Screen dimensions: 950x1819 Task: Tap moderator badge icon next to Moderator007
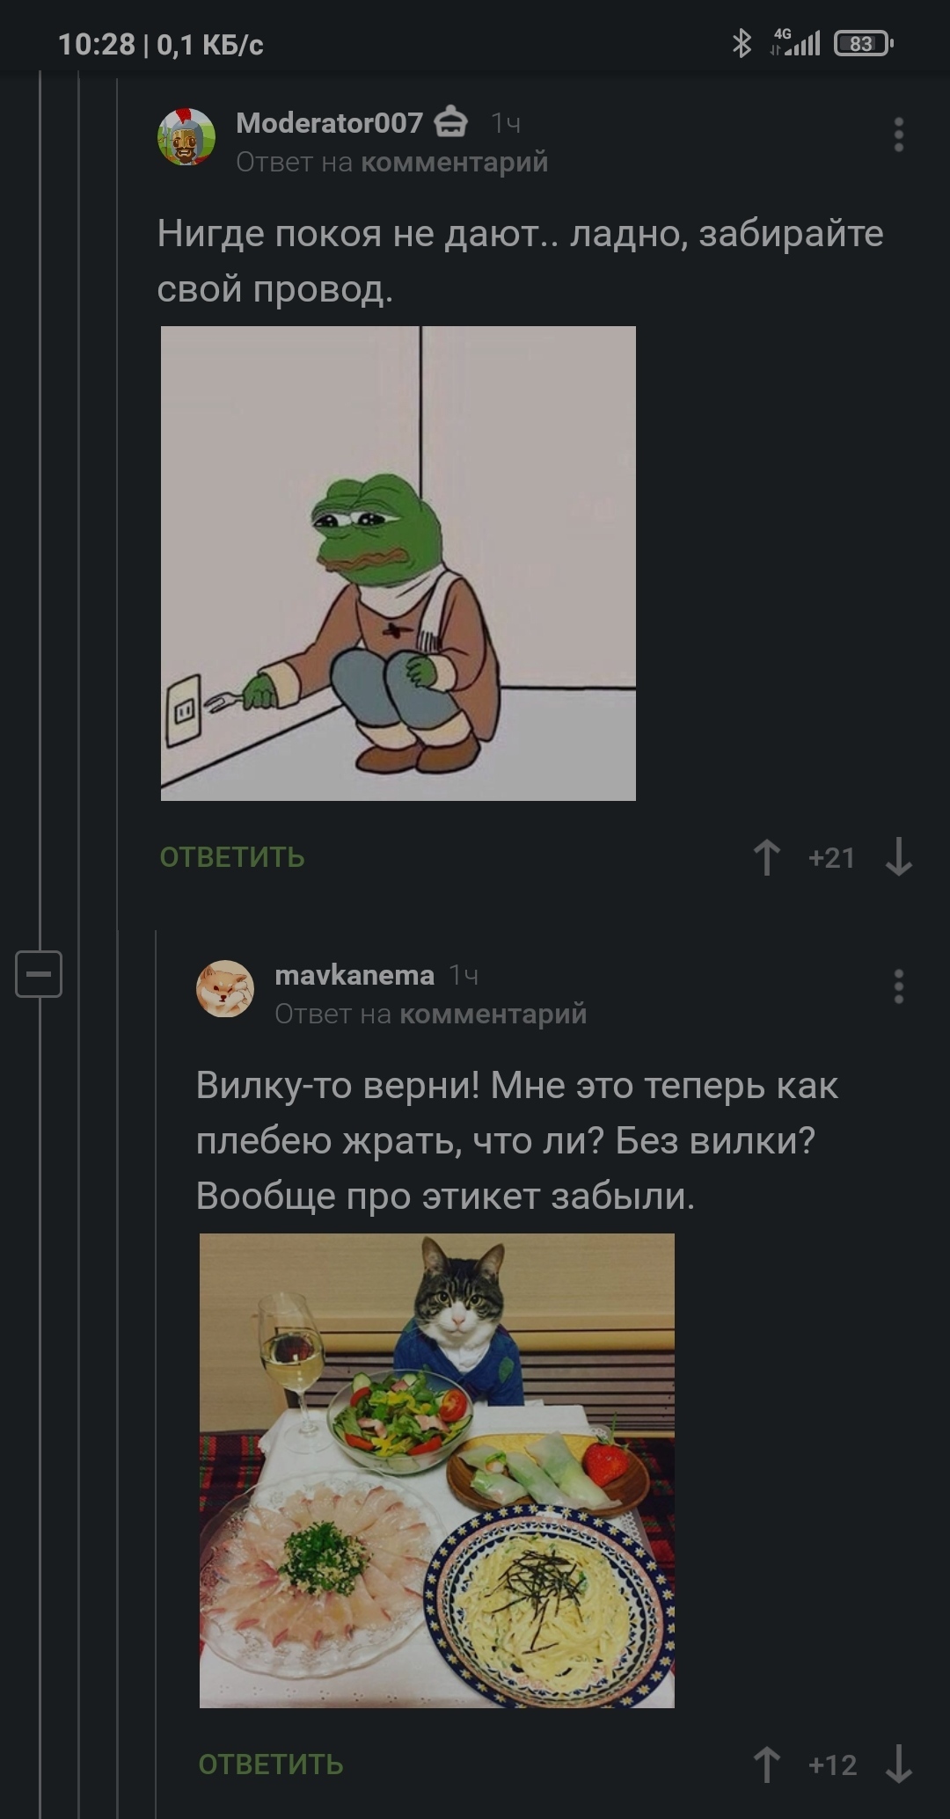[452, 122]
